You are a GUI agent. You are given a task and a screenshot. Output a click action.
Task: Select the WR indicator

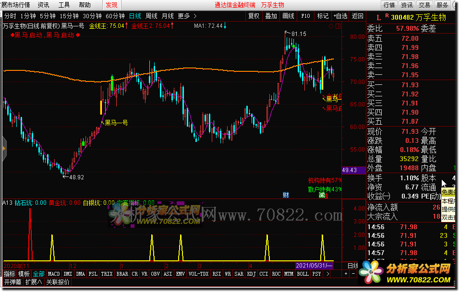[228, 274]
